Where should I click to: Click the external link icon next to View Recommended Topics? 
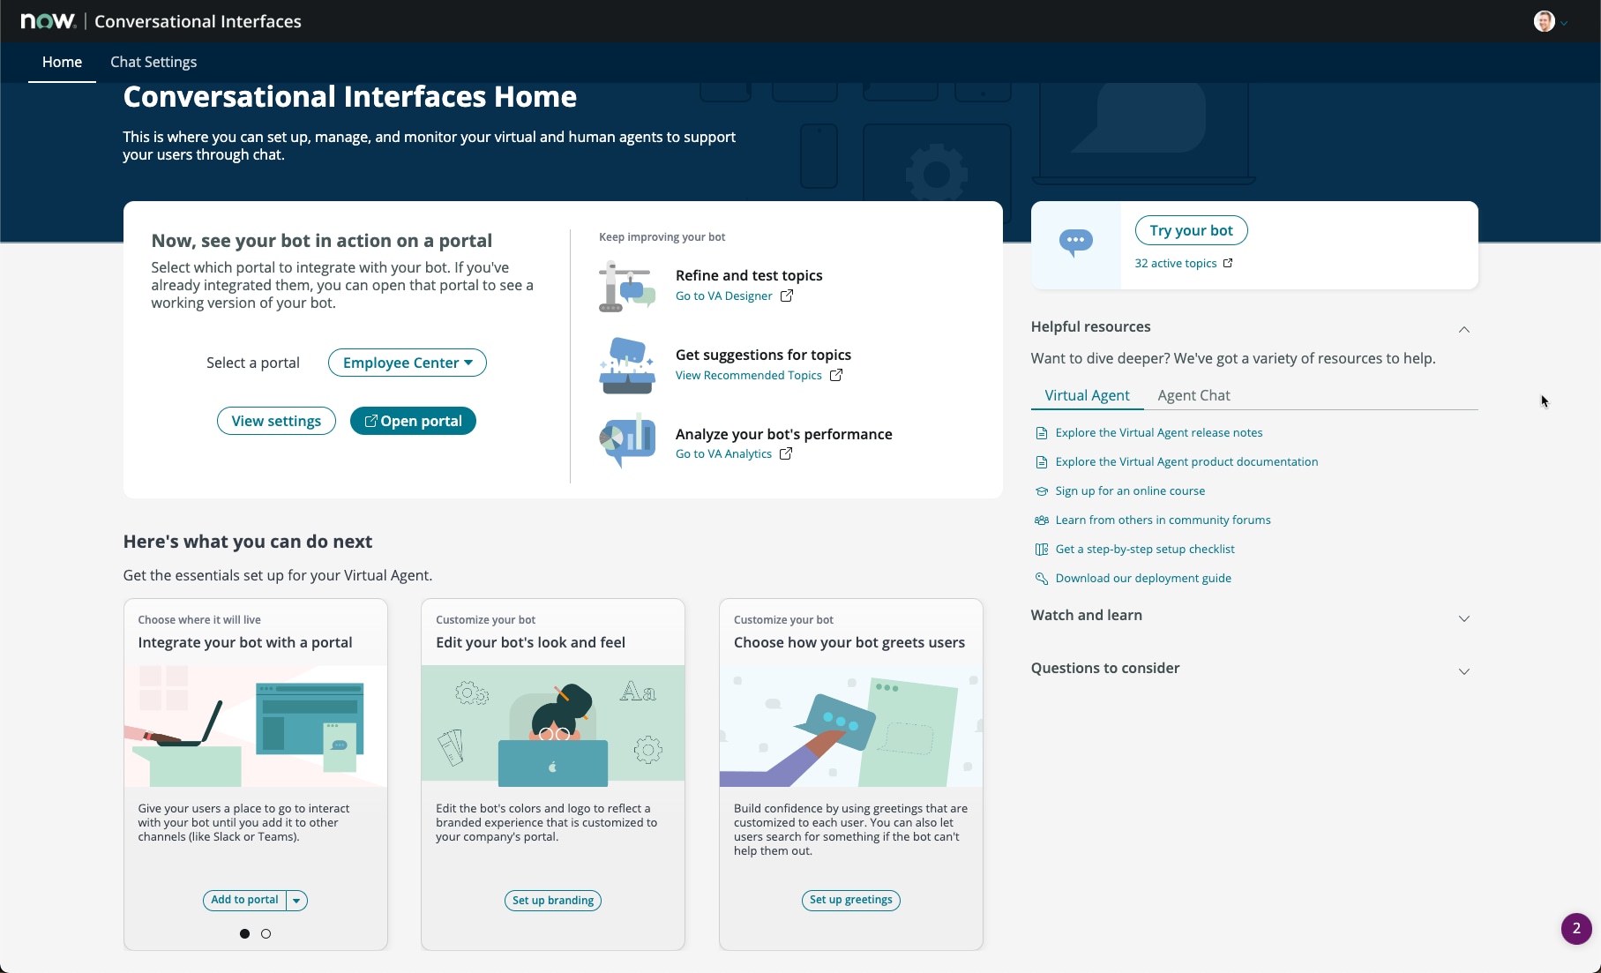[x=836, y=375]
